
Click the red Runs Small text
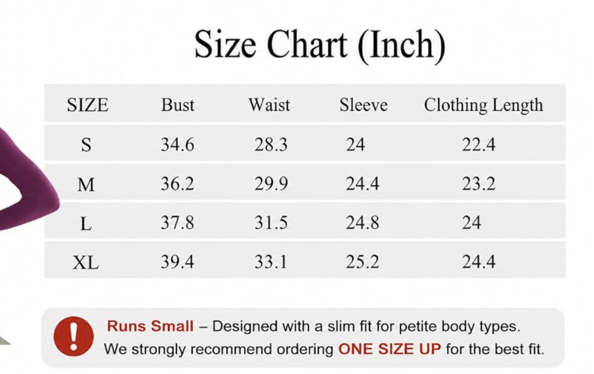click(x=150, y=326)
